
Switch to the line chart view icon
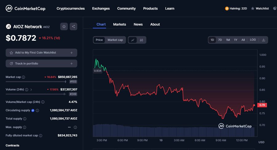pos(133,40)
